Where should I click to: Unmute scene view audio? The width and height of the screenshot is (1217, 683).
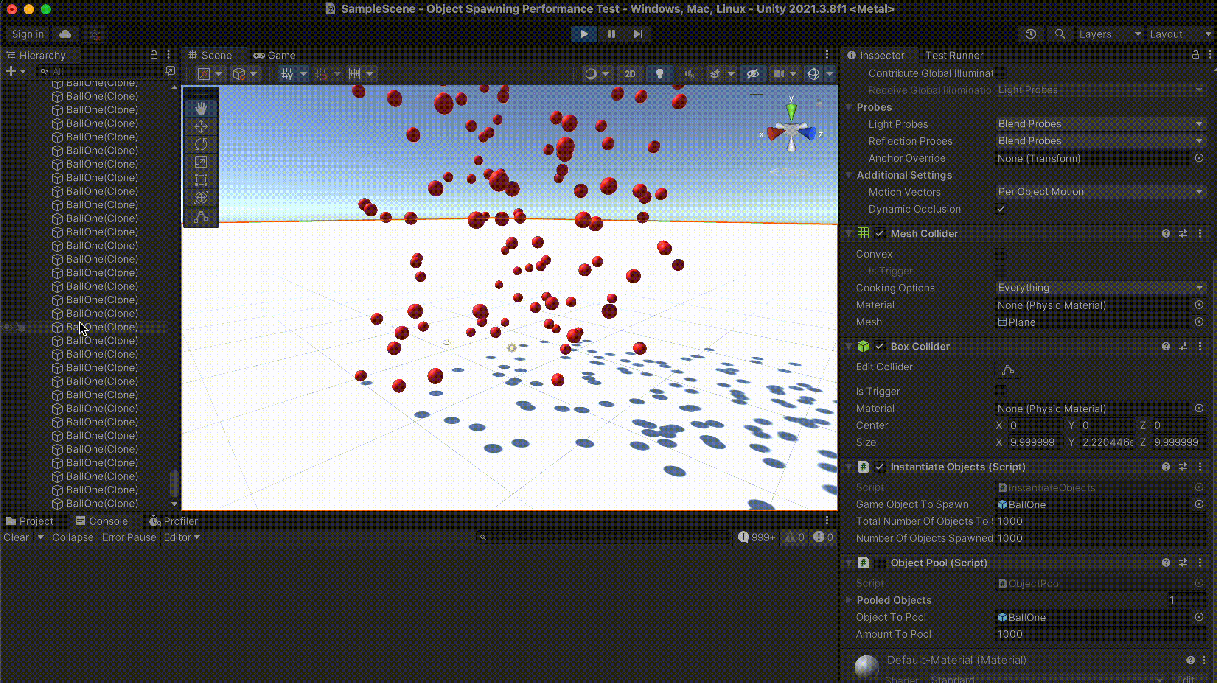pyautogui.click(x=689, y=74)
